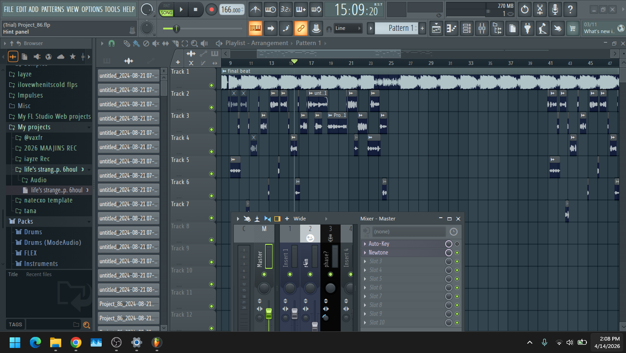Disable the Newtone effect slot
The width and height of the screenshot is (626, 353).
click(x=457, y=253)
